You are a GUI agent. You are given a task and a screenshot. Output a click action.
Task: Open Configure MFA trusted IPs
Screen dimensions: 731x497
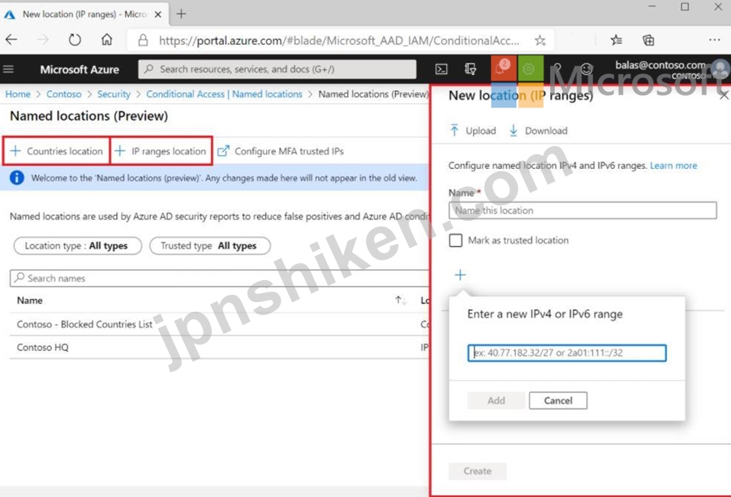pyautogui.click(x=281, y=151)
